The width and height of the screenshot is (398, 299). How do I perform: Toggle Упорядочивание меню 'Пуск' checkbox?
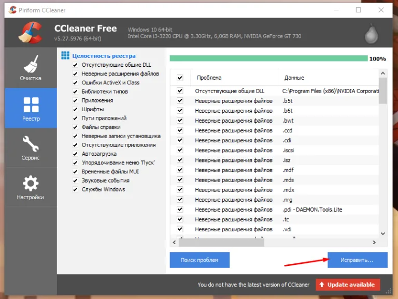(75, 162)
